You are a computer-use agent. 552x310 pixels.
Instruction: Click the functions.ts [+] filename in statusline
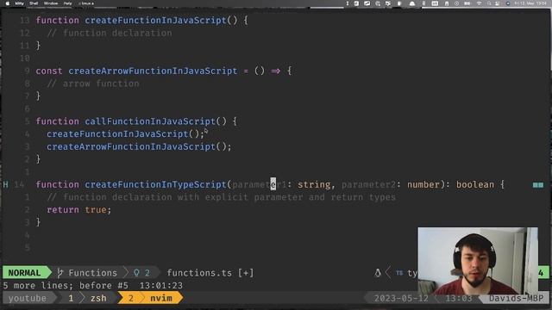coord(210,273)
